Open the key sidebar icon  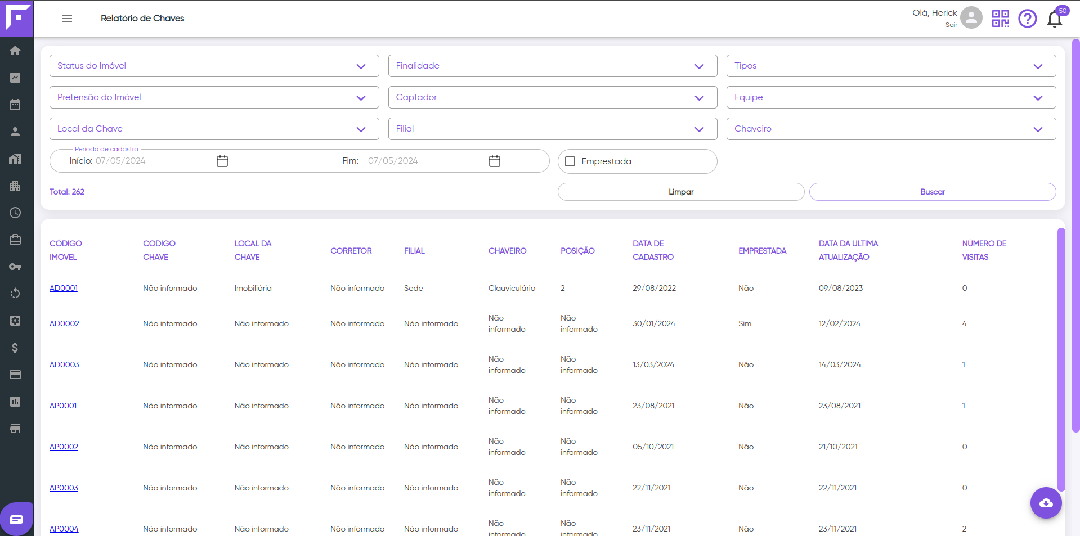pyautogui.click(x=15, y=267)
